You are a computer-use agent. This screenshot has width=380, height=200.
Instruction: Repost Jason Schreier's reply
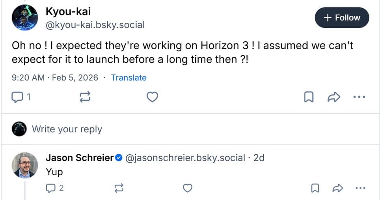[x=119, y=189]
